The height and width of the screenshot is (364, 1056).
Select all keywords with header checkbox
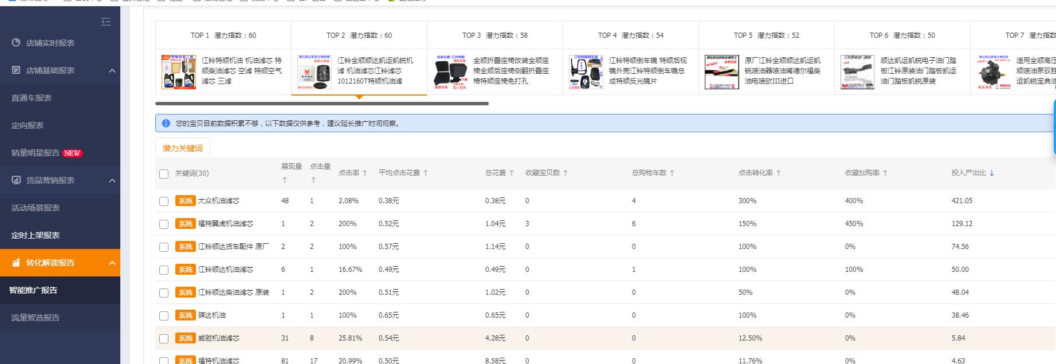[164, 174]
